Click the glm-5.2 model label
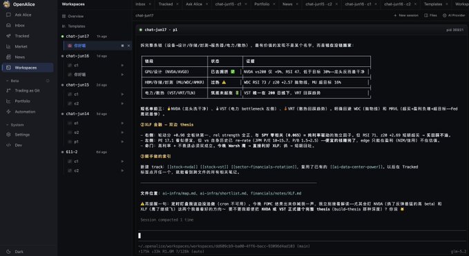The image size is (469, 256). click(458, 252)
